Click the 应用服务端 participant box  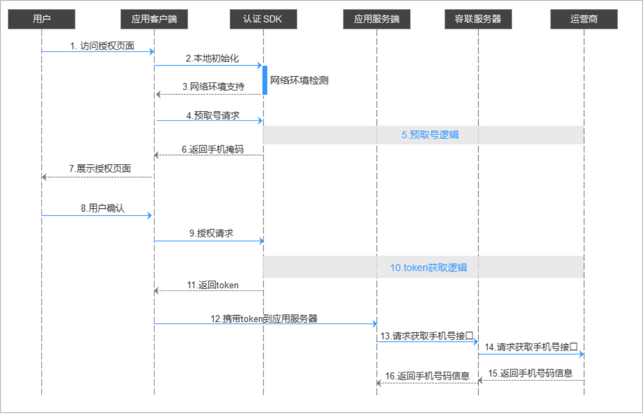click(x=377, y=19)
